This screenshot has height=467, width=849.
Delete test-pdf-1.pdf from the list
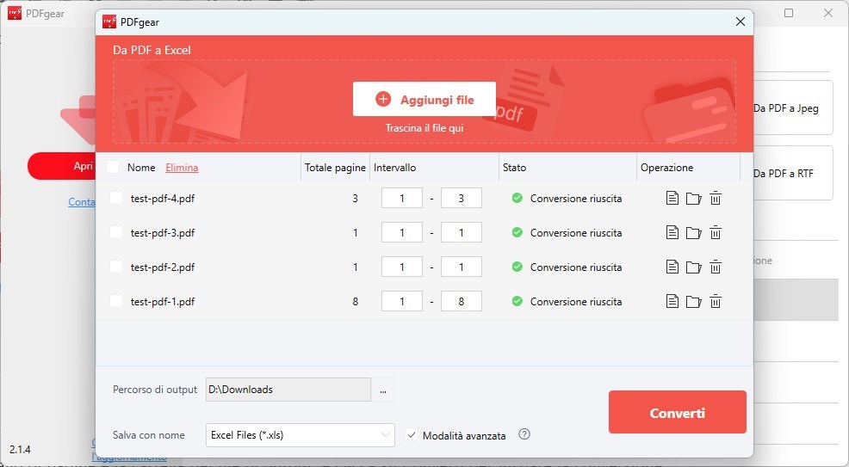(716, 302)
